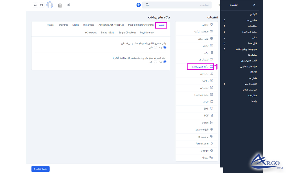Viewport: 289px width, 173px height.
Task: Click the blue plus button in the header
Action: 138,5
